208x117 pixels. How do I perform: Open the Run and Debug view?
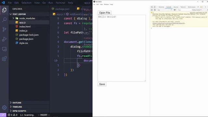(x=4, y=39)
